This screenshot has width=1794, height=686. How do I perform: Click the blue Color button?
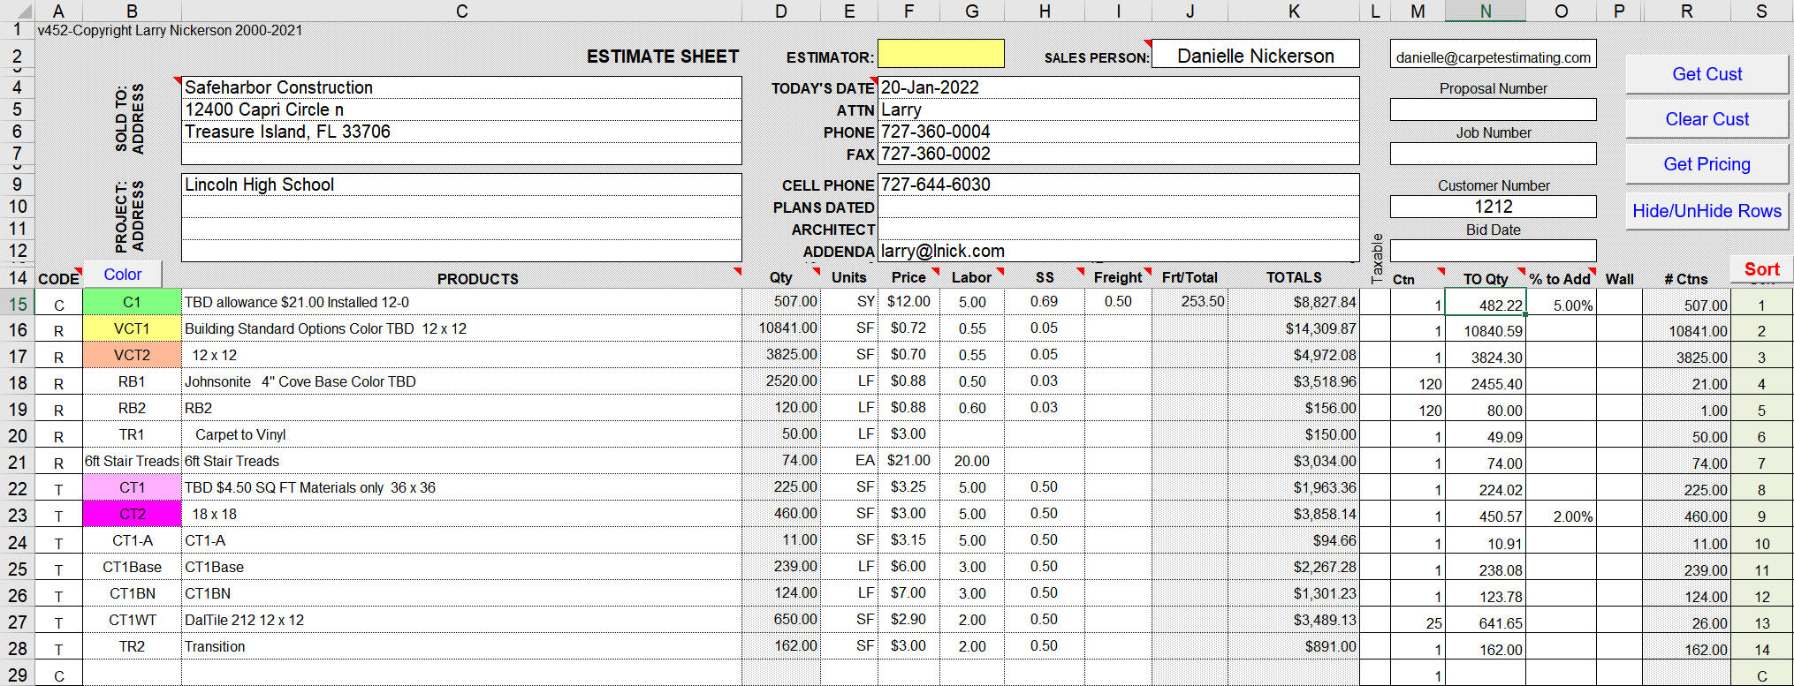click(122, 275)
